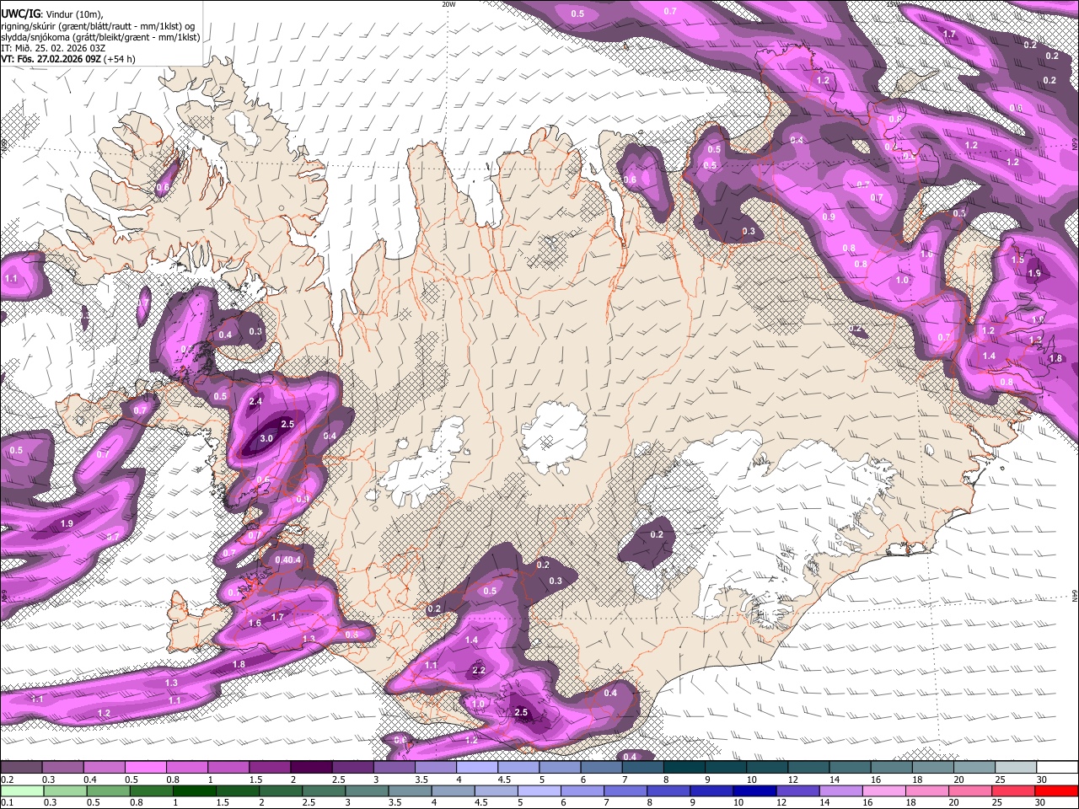This screenshot has width=1079, height=809.
Task: Click the deep blue 10–12 swatch in the lower legend row
Action: pos(754,790)
